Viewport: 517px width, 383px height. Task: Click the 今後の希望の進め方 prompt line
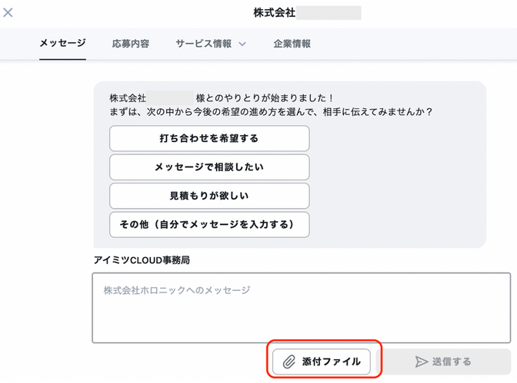tap(271, 112)
